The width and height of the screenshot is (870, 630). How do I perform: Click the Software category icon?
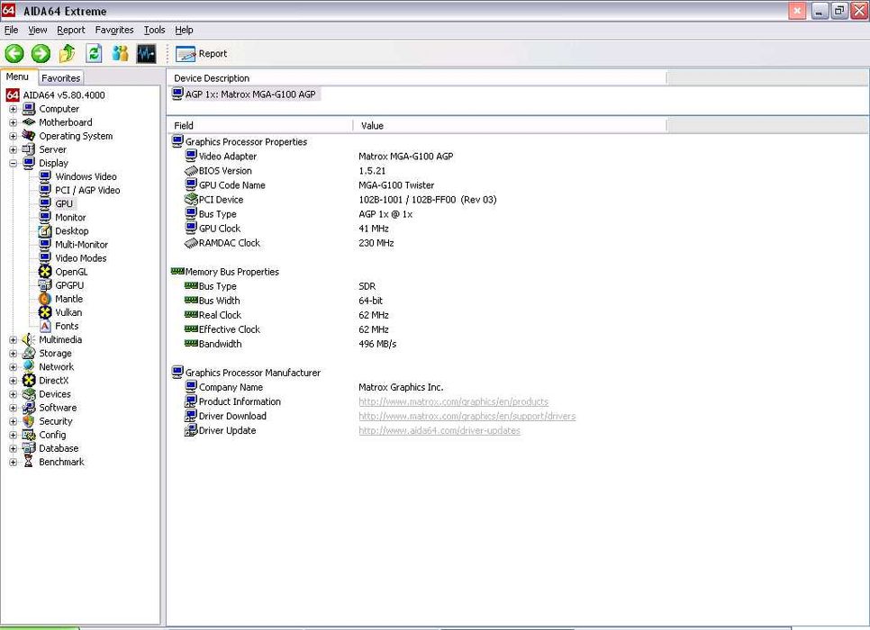pos(29,408)
